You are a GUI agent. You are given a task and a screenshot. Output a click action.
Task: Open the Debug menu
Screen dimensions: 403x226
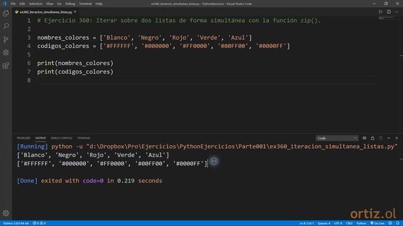click(x=70, y=4)
